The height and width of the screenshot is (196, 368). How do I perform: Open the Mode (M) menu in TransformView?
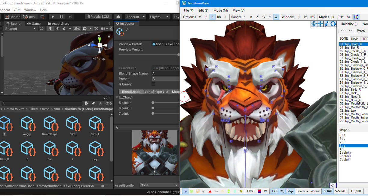pos(220,11)
